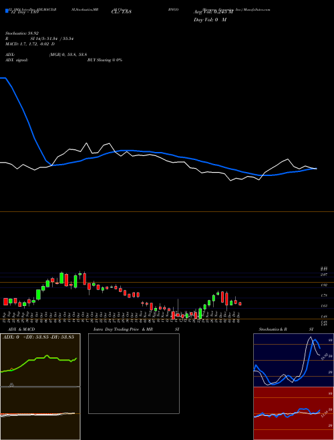Screen dimensions: 334x440
Task: Click the 'SI 14/3: 51.34 / 55.54' readout
Action: pyautogui.click(x=52, y=39)
